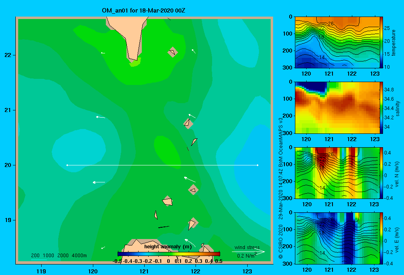
Task: Click the 'height anomaly (m)' label
Action: point(168,247)
